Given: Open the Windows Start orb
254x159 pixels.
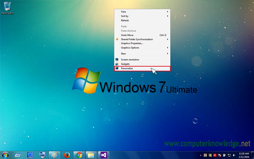Looking at the screenshot, I should click(x=5, y=155).
